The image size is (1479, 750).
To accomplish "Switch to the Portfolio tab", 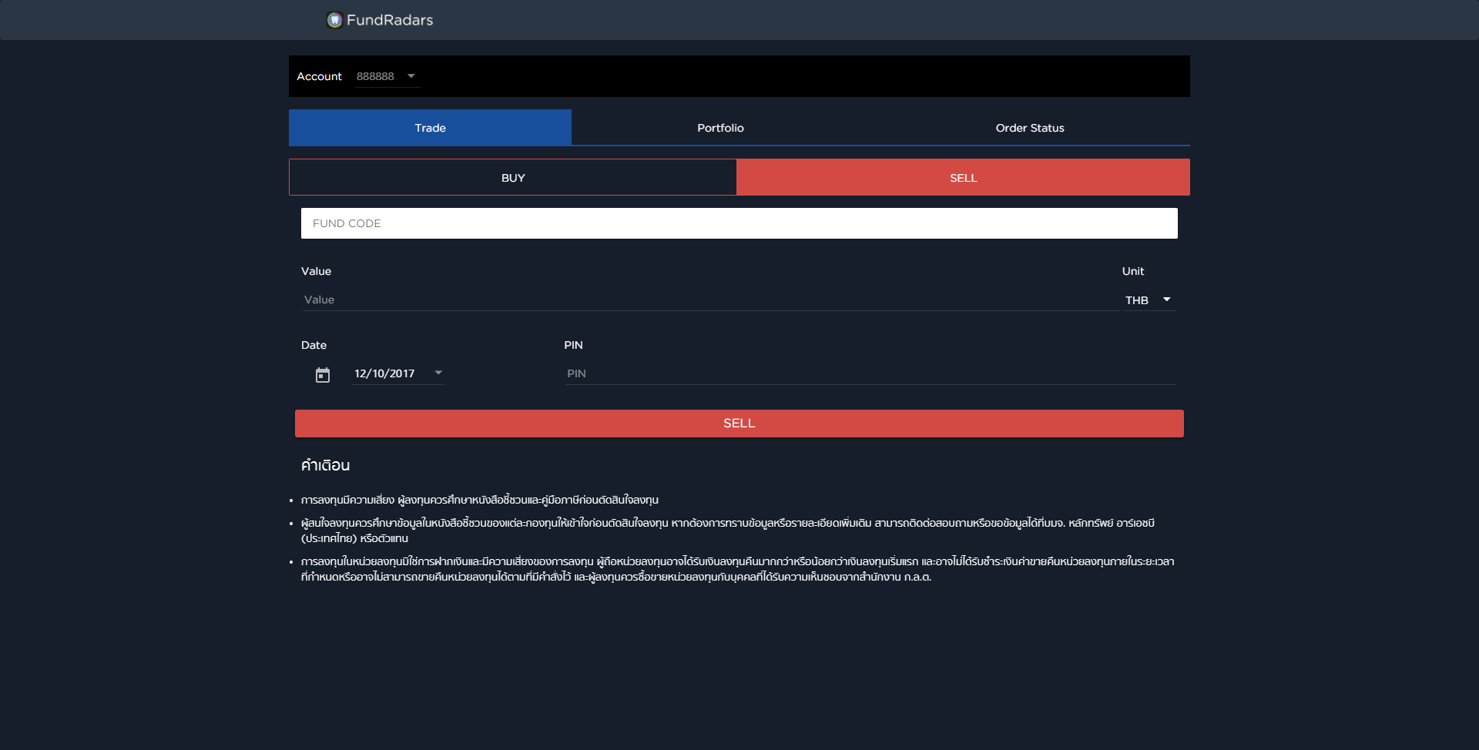I will click(720, 128).
